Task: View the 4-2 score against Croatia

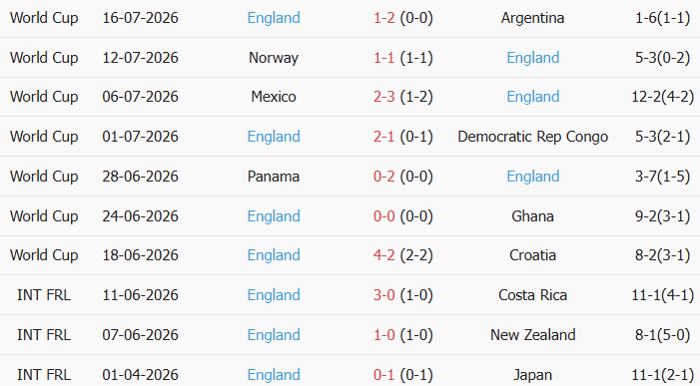Action: click(383, 255)
